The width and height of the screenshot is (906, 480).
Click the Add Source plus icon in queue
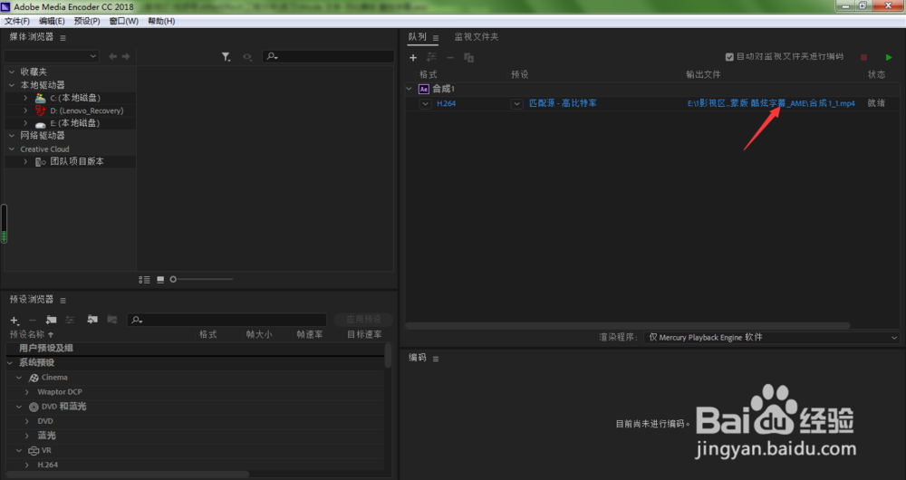[x=412, y=57]
